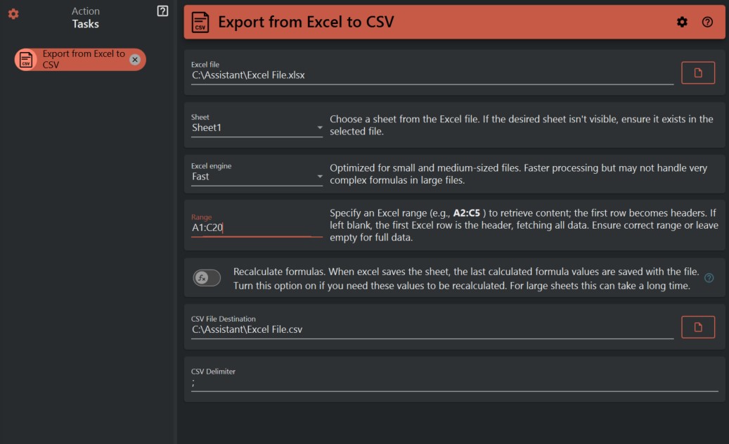Open the task settings gear in the header
This screenshot has width=729, height=444.
pos(681,22)
